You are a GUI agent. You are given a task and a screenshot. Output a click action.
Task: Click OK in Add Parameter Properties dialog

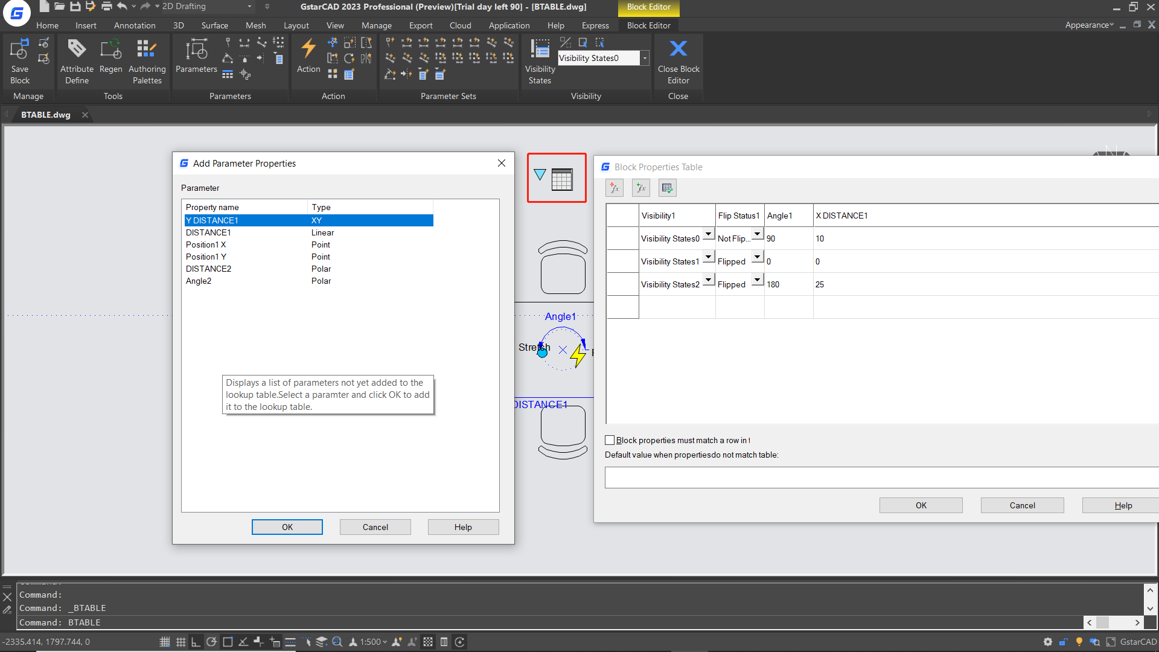287,527
